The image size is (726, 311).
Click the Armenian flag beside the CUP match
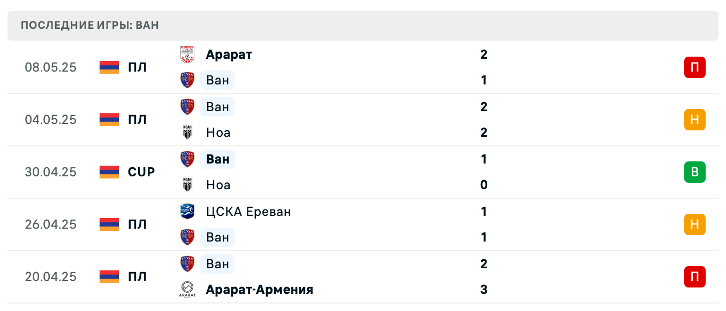pyautogui.click(x=109, y=172)
